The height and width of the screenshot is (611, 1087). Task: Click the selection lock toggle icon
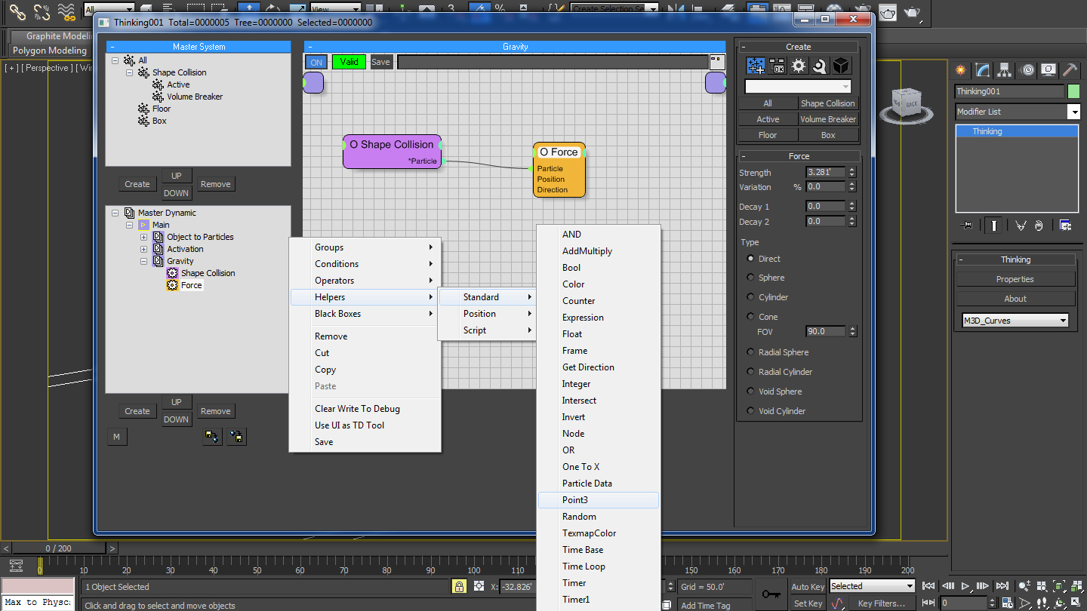(458, 586)
